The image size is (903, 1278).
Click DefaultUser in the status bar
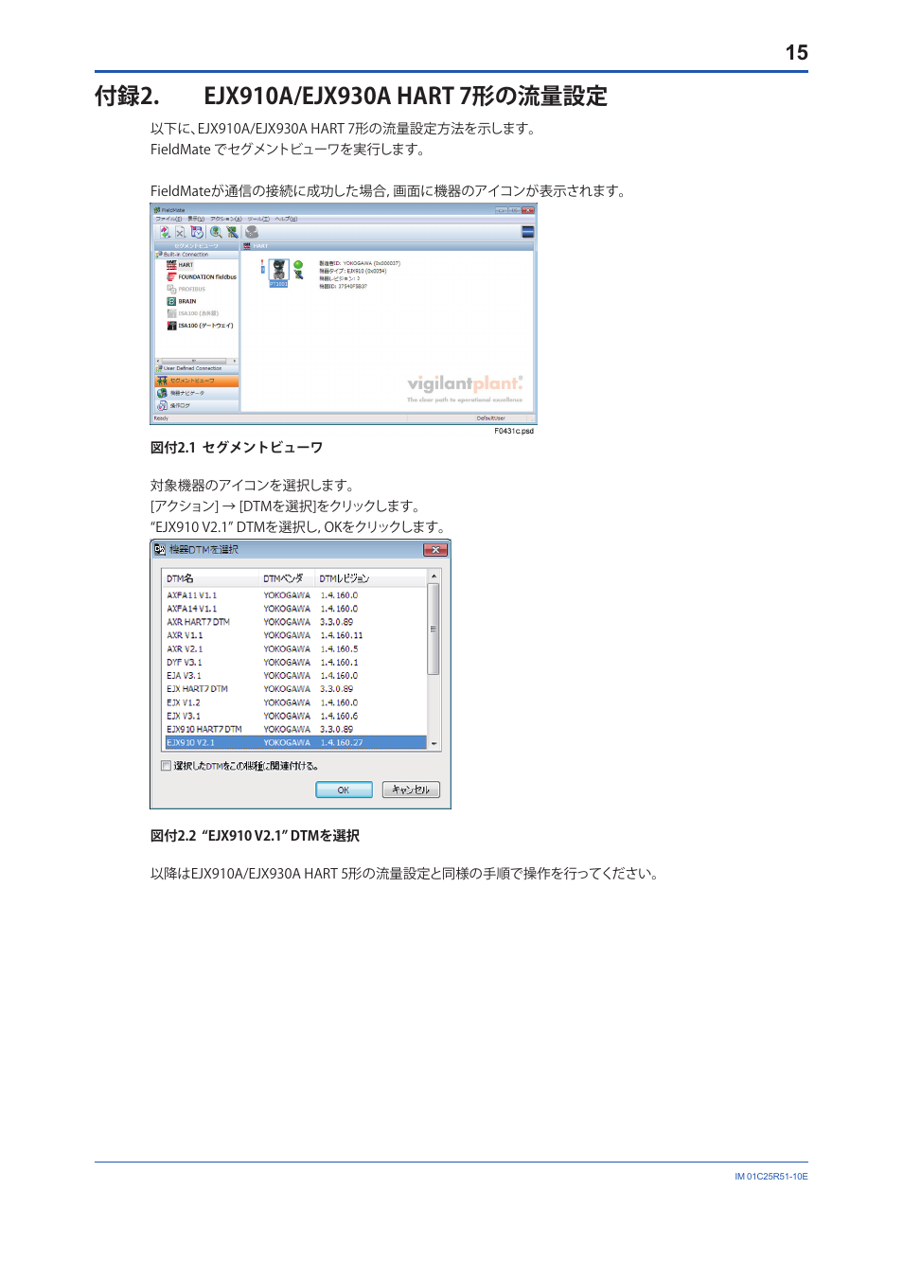pos(491,418)
